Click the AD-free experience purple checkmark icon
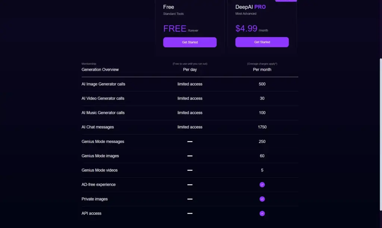Screen dimensions: 382x228 [262, 184]
